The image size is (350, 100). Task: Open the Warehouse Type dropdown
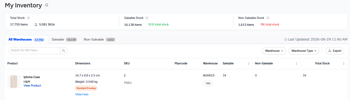click(304, 51)
